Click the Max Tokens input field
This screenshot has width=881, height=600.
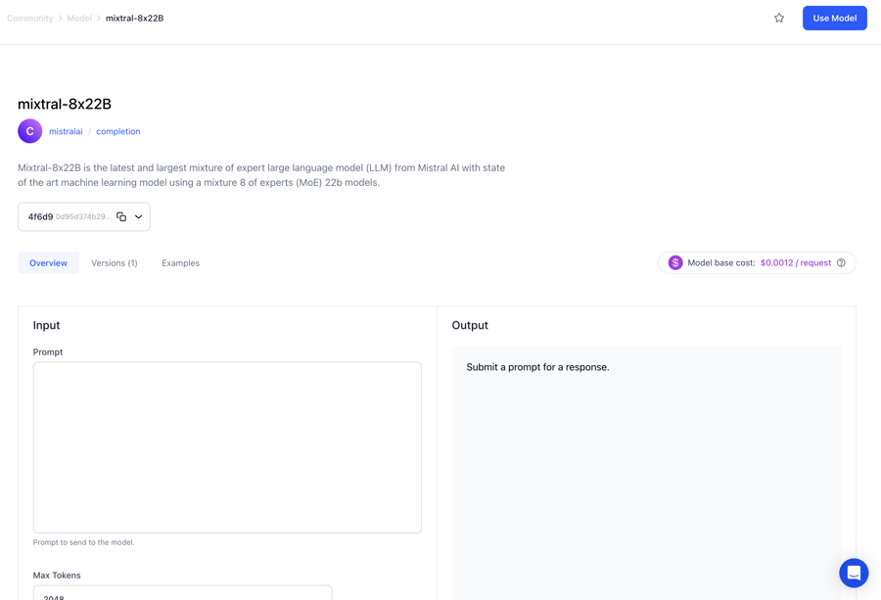[182, 593]
